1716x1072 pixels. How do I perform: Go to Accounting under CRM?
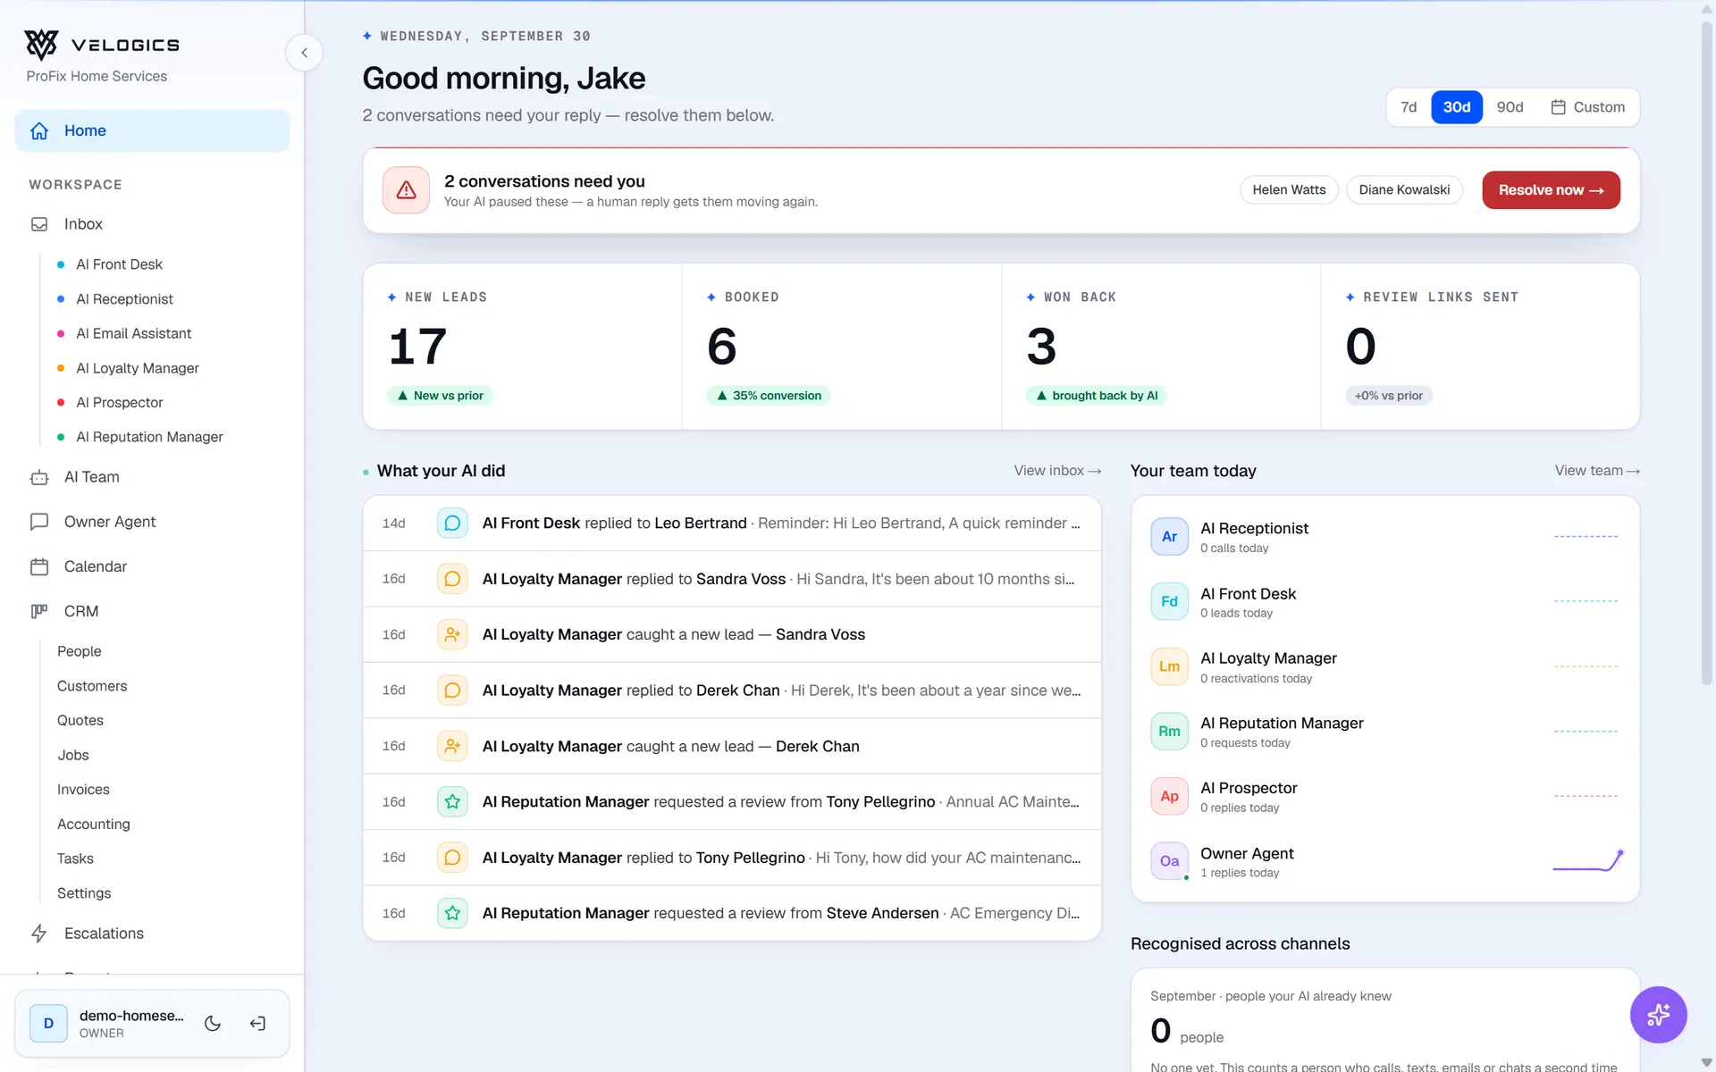pos(93,824)
